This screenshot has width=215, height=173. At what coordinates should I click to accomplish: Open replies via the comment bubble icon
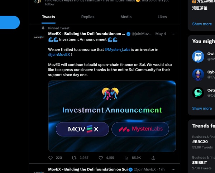point(51,158)
